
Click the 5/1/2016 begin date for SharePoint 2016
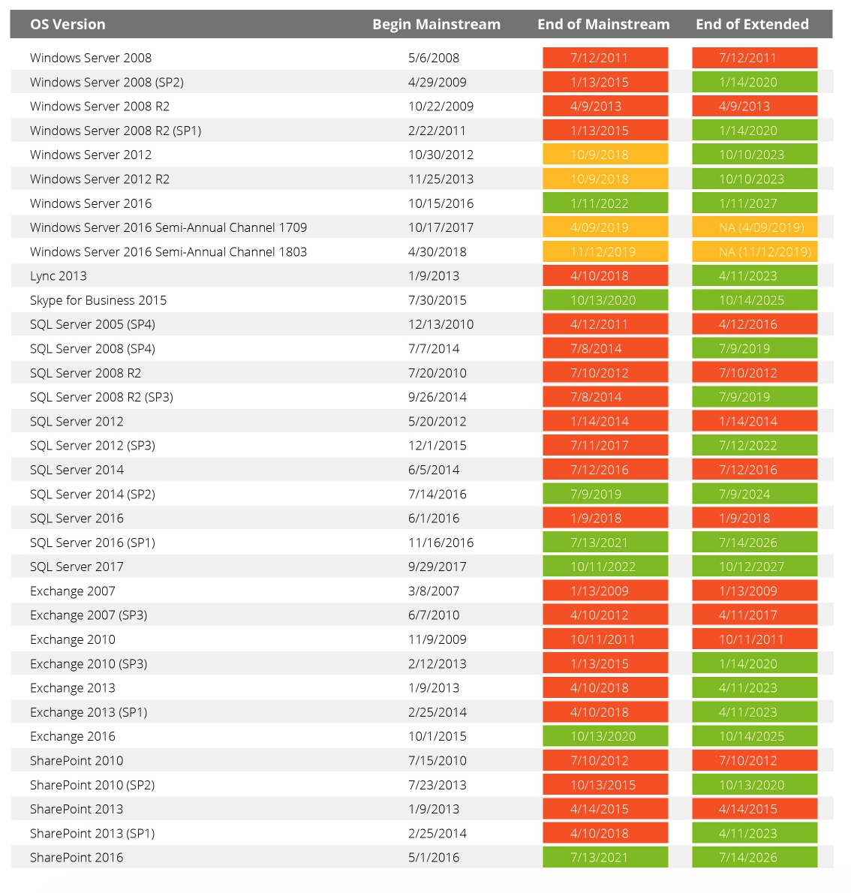pos(434,858)
